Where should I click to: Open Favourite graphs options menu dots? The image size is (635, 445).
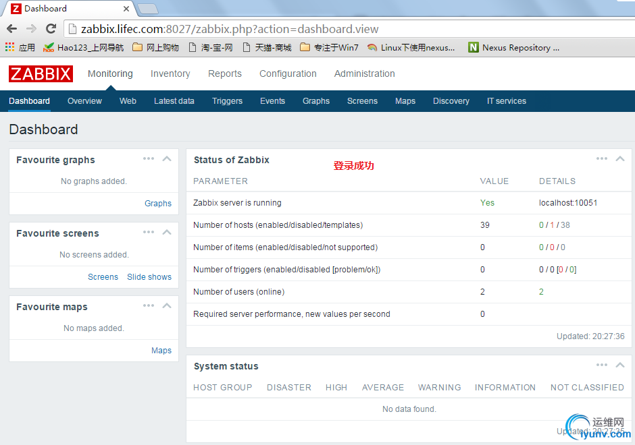coord(149,158)
